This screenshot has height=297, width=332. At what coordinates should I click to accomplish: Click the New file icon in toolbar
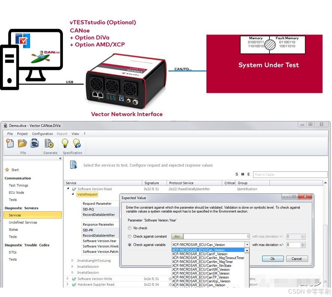coord(10,143)
